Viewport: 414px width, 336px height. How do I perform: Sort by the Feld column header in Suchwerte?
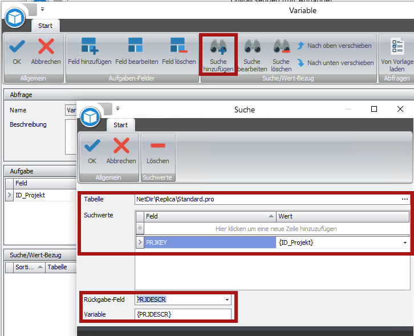point(210,216)
